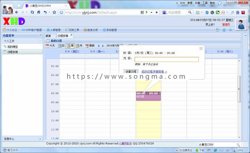Go back with the browser back arrow
Screen dimensions: 250x153
click(x=17, y=12)
